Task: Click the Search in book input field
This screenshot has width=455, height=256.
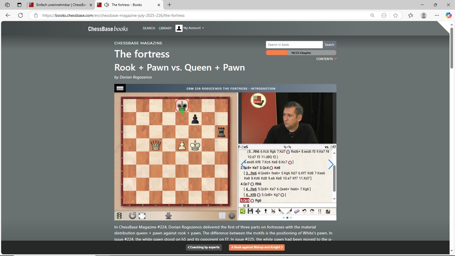Action: (x=294, y=45)
